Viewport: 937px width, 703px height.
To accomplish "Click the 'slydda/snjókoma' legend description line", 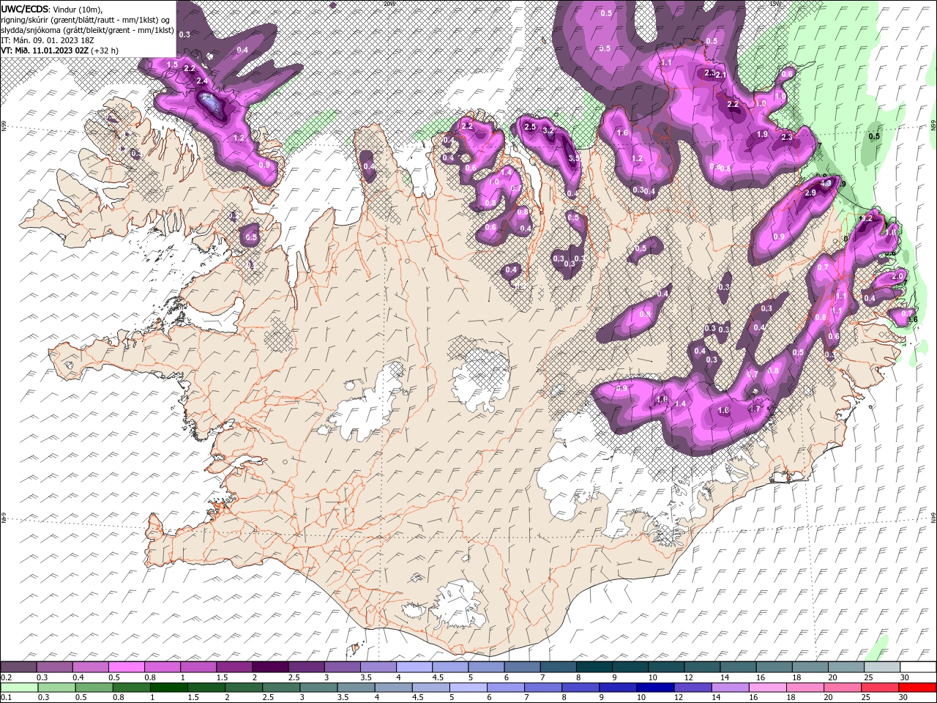I will point(88,30).
